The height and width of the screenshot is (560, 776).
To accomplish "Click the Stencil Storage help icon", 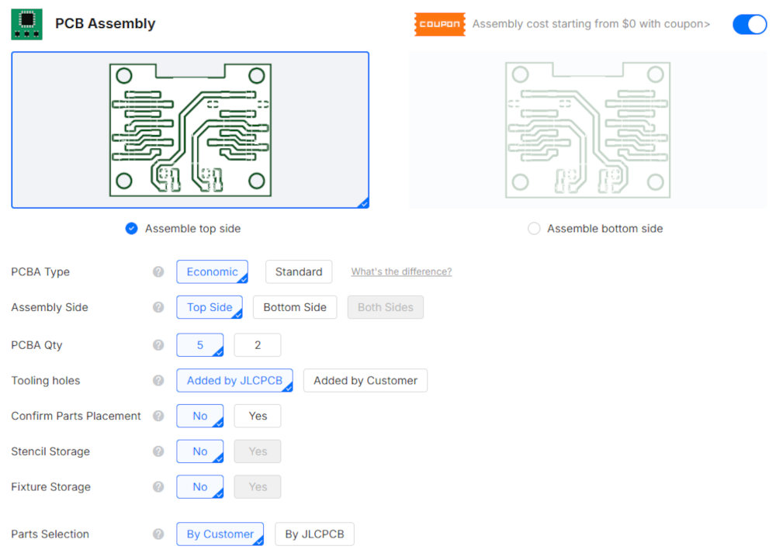I will [x=158, y=451].
